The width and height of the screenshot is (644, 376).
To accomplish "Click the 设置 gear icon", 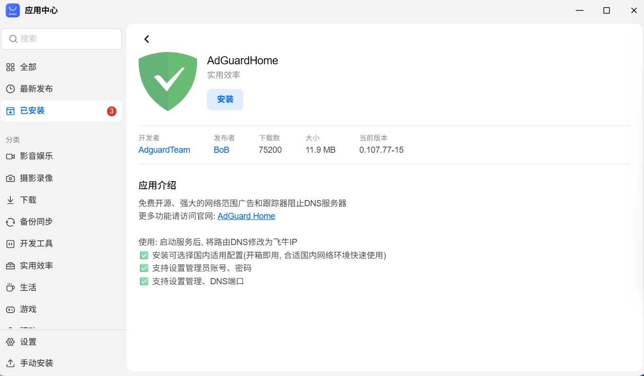I will click(x=10, y=342).
